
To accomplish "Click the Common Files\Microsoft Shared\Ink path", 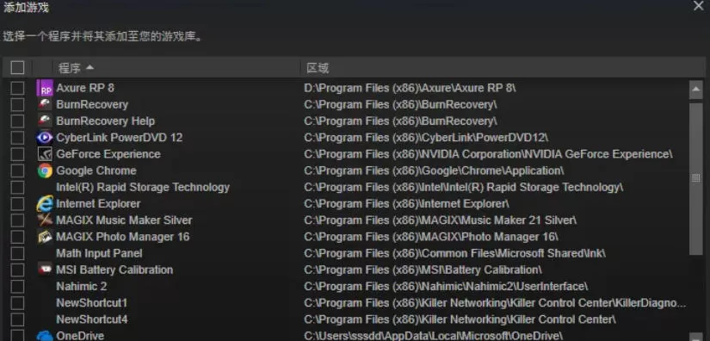I will (x=454, y=254).
